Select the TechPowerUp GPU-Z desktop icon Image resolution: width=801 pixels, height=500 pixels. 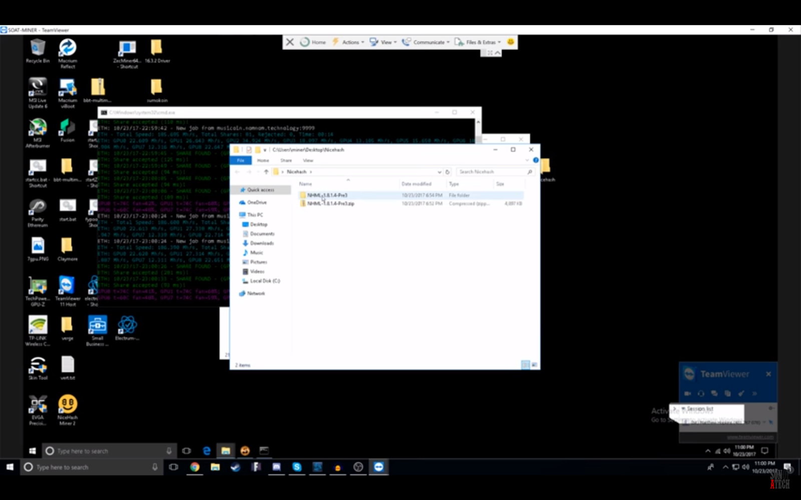(x=38, y=291)
